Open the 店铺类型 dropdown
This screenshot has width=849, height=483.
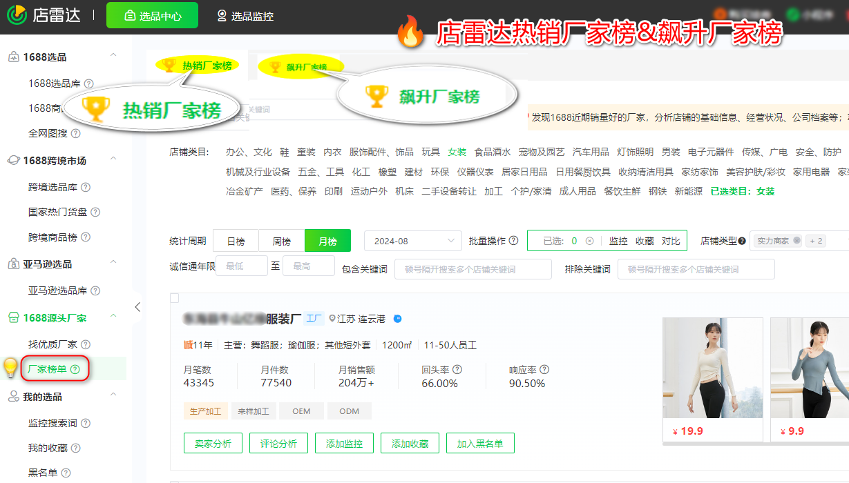pos(800,241)
